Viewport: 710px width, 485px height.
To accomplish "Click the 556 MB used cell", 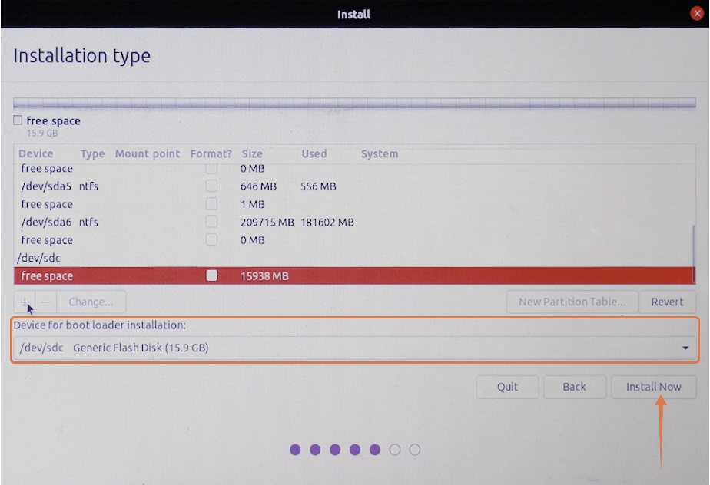I will click(x=318, y=186).
